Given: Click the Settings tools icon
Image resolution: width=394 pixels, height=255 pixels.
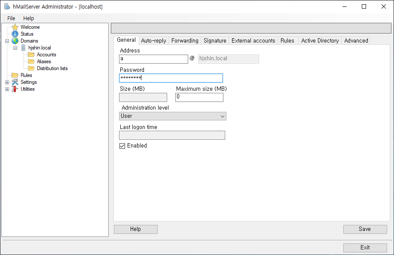Looking at the screenshot, I should coord(15,82).
